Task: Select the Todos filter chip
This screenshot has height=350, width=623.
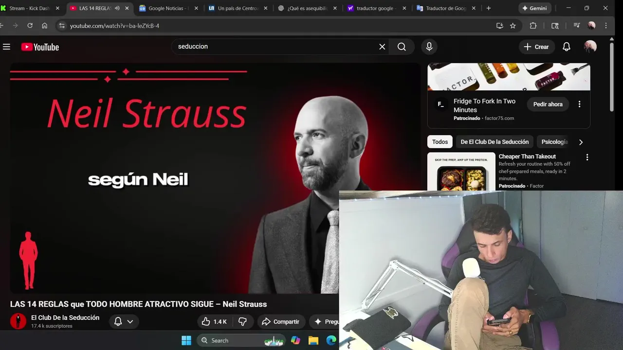Action: tap(440, 142)
